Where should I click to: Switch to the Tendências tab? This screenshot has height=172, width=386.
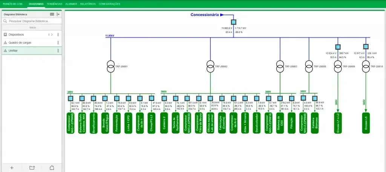54,4
